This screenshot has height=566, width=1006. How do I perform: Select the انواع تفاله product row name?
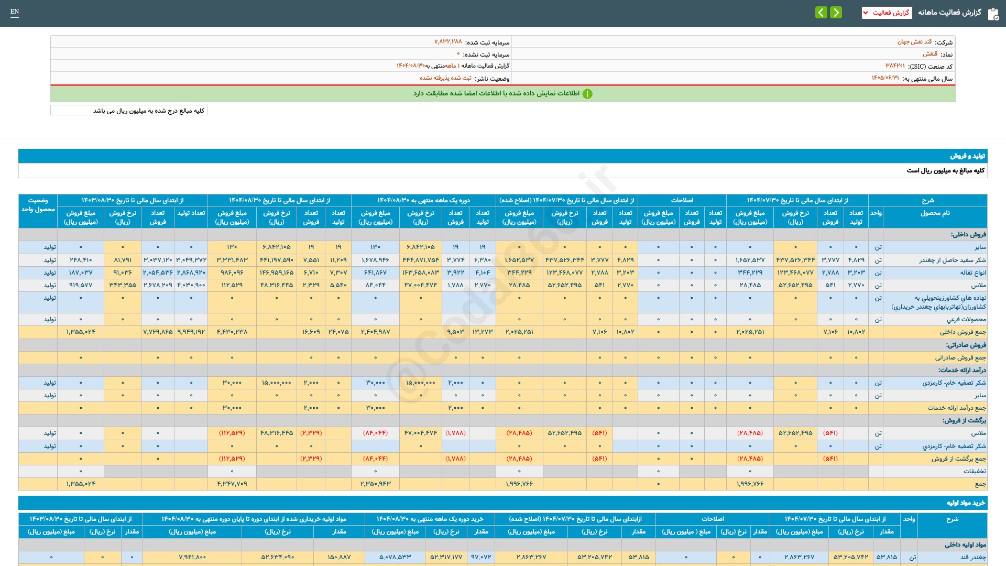(972, 273)
